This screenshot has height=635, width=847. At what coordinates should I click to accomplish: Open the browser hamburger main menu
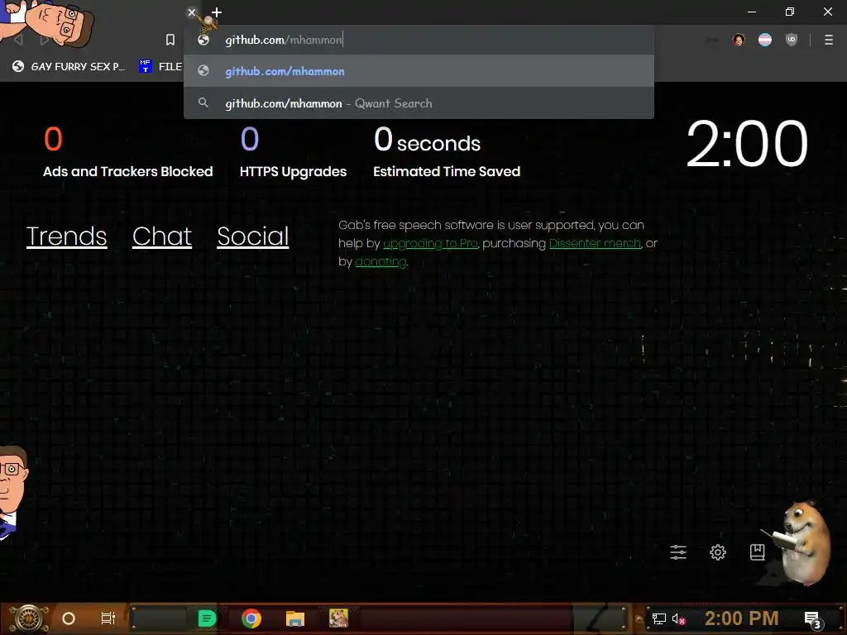[829, 40]
